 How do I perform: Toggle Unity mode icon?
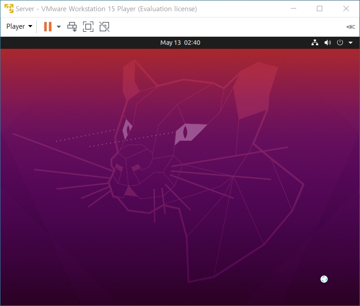pos(104,26)
